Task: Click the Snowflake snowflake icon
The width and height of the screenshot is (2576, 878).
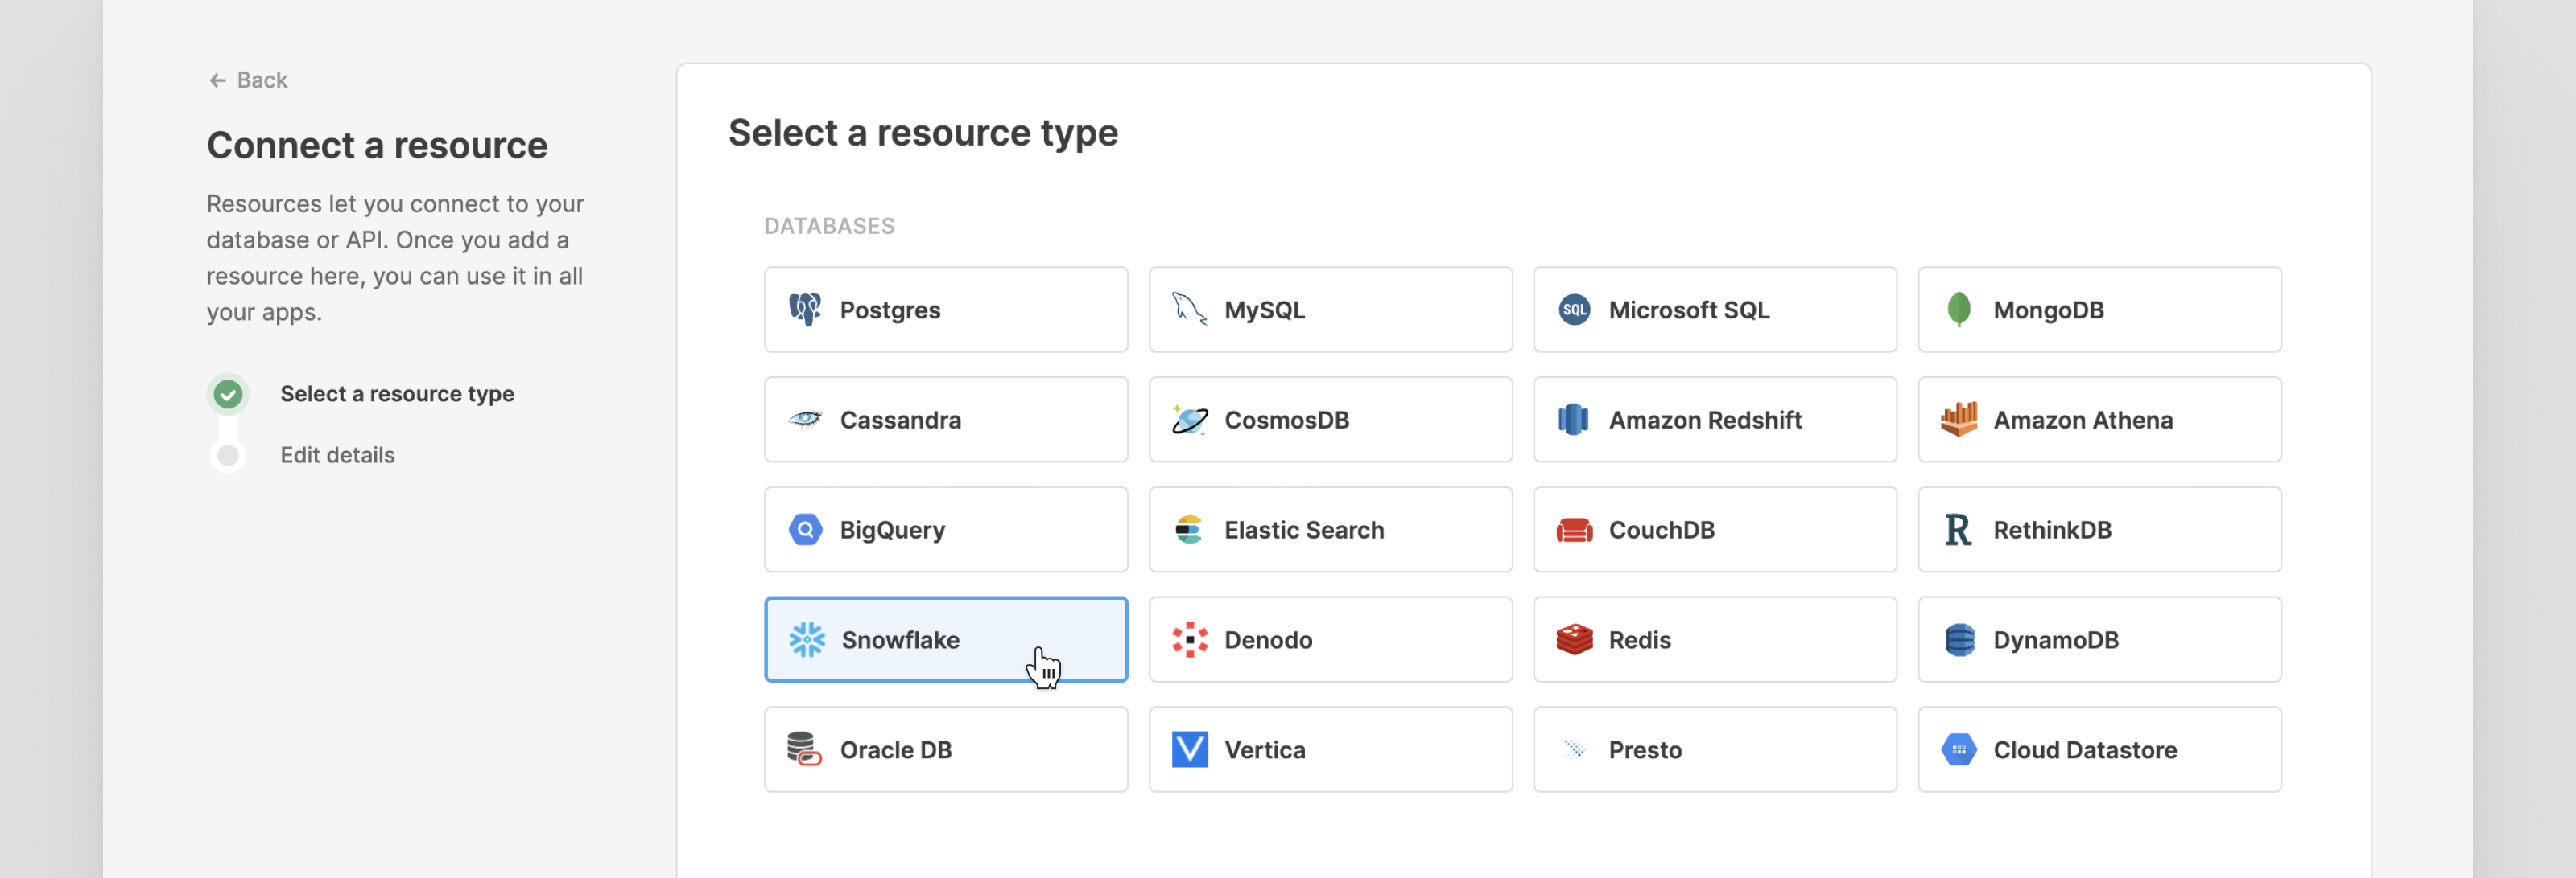Action: (806, 639)
